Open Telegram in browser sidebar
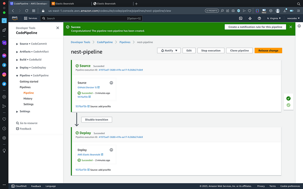The width and height of the screenshot is (303, 189). click(x=4, y=65)
